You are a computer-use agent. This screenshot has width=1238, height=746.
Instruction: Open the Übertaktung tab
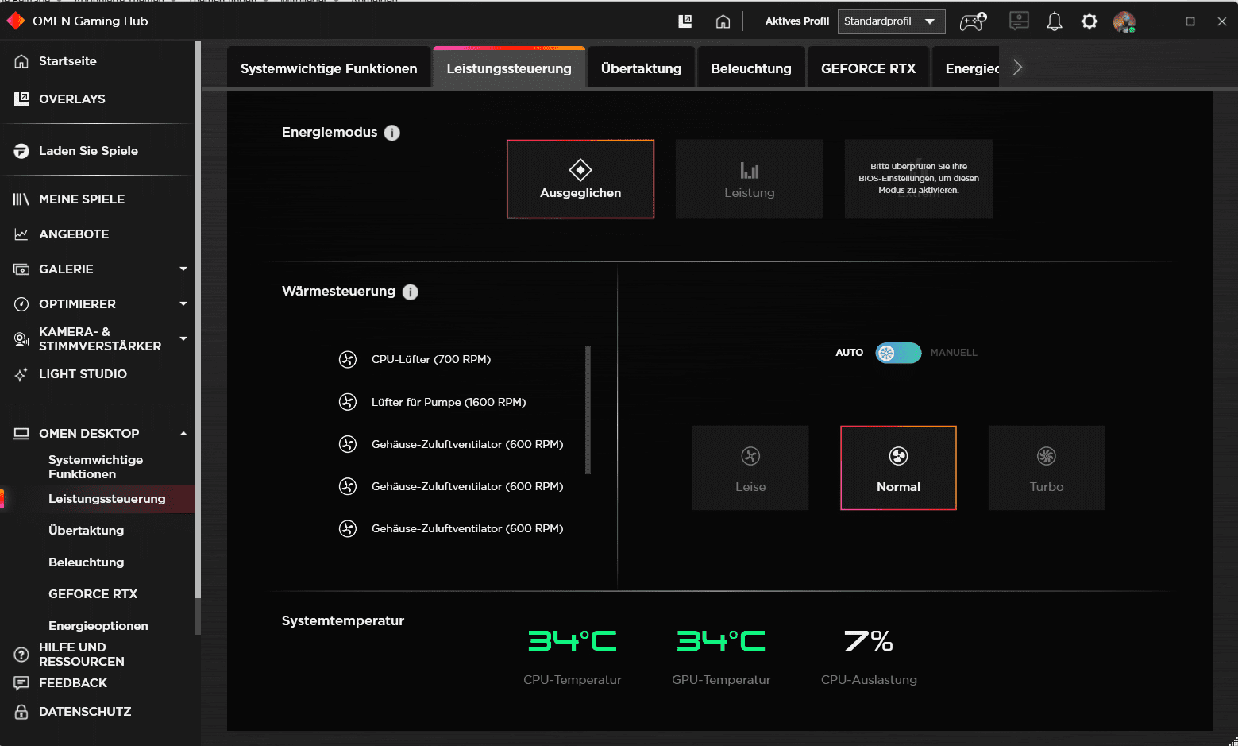[641, 68]
